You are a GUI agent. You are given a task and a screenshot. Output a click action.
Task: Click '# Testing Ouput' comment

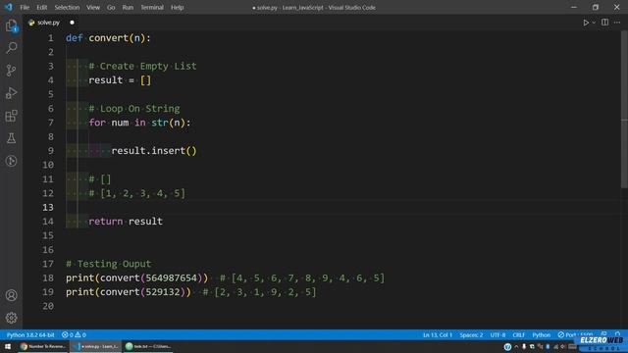[109, 264]
